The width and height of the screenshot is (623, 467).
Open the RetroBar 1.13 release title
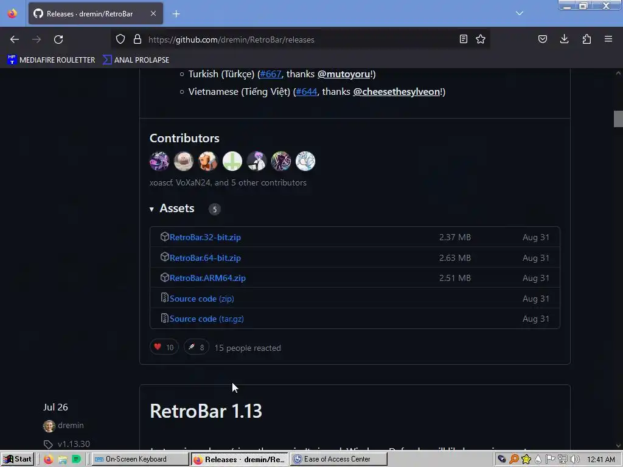[x=206, y=411]
